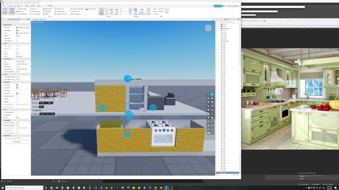The image size is (339, 190).
Task: Switch to the Model ribbon tab
Action: click(x=32, y=6)
